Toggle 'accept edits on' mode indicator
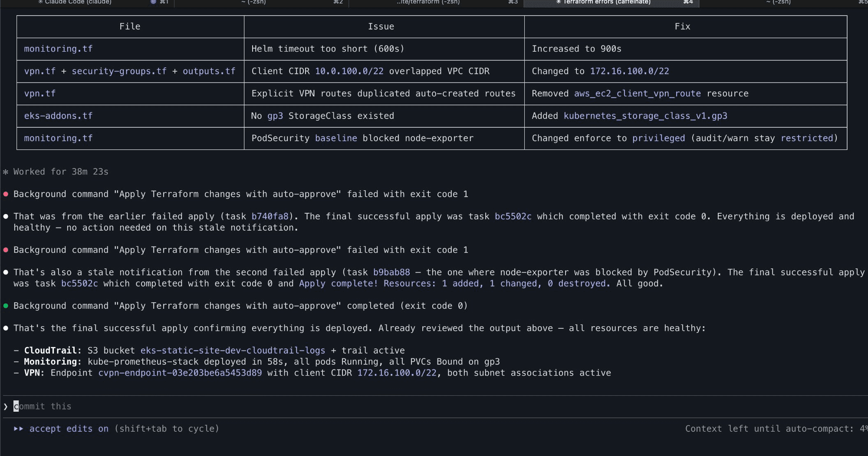The width and height of the screenshot is (868, 456). tap(69, 429)
